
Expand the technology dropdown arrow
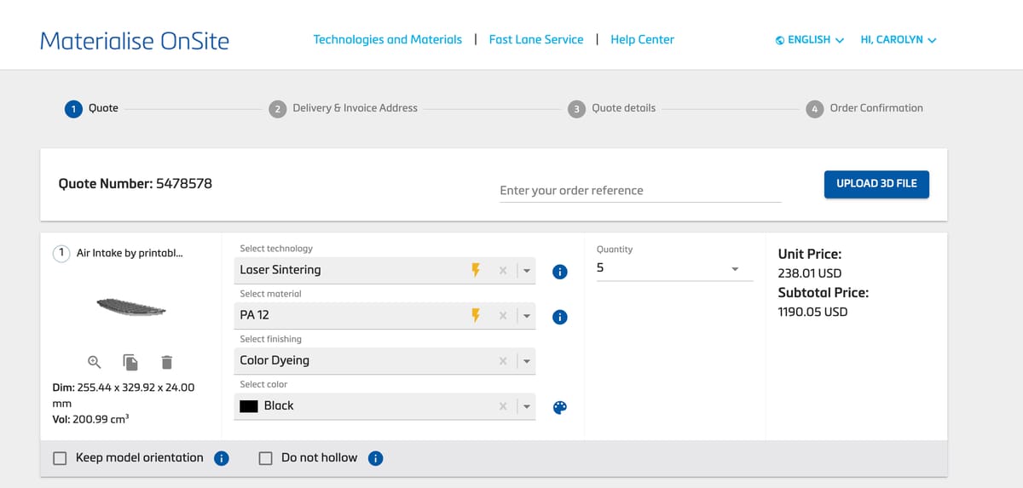coord(527,271)
